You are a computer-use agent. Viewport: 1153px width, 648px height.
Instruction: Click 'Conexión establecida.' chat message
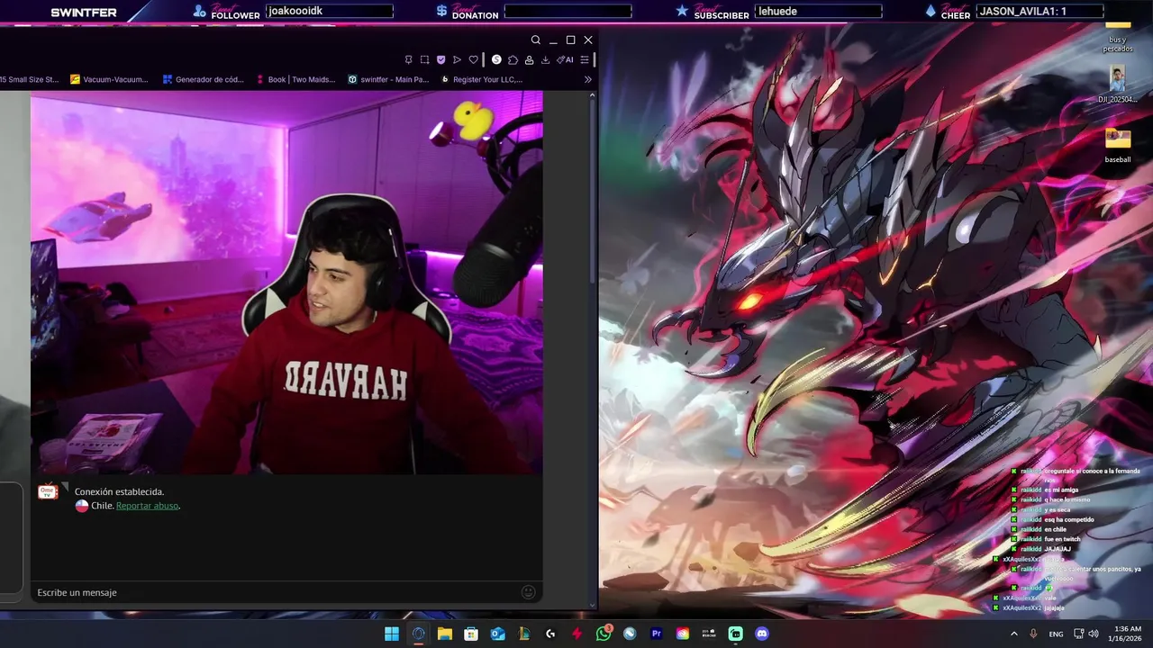click(119, 491)
